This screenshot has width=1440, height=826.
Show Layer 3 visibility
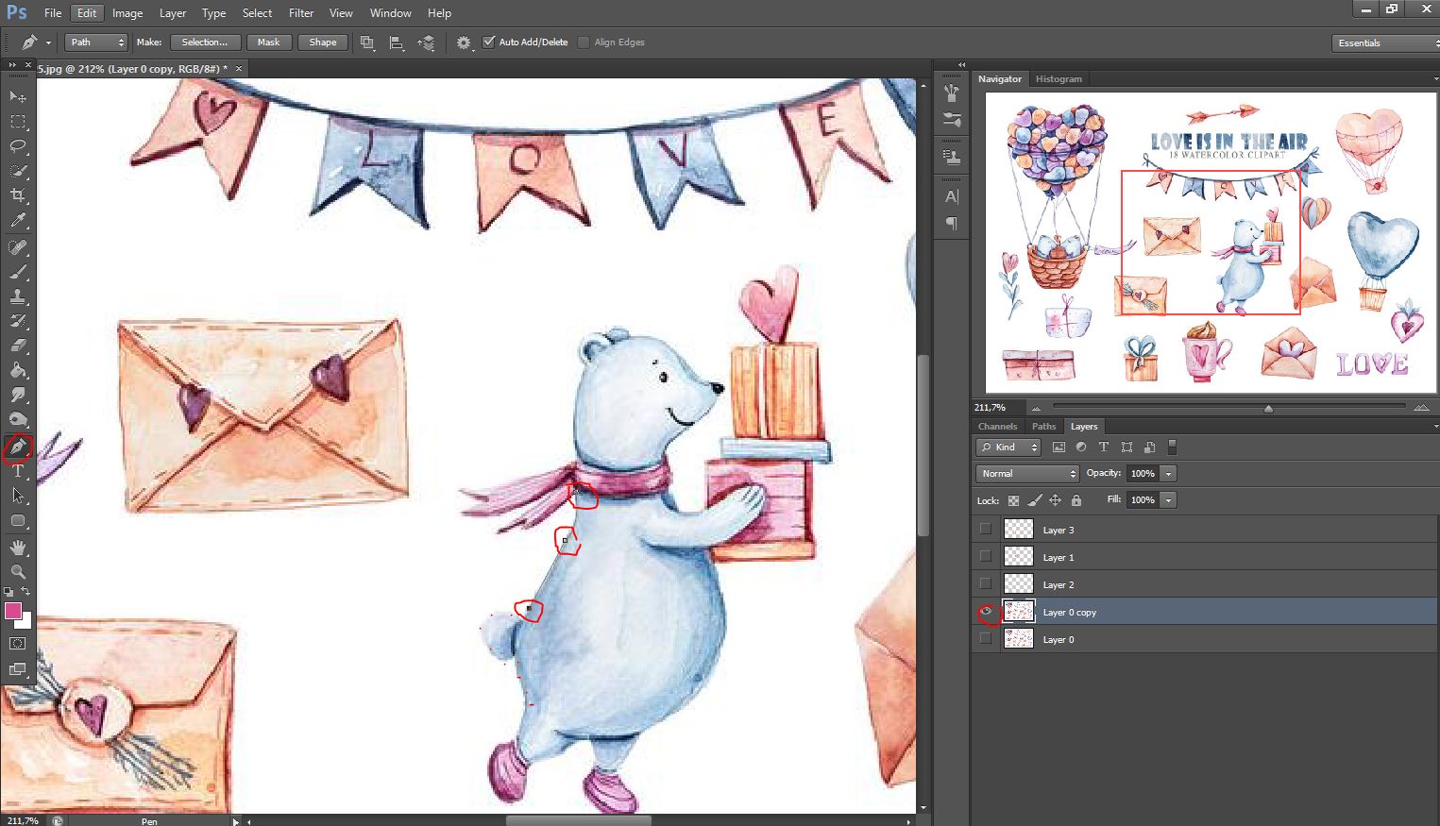986,530
